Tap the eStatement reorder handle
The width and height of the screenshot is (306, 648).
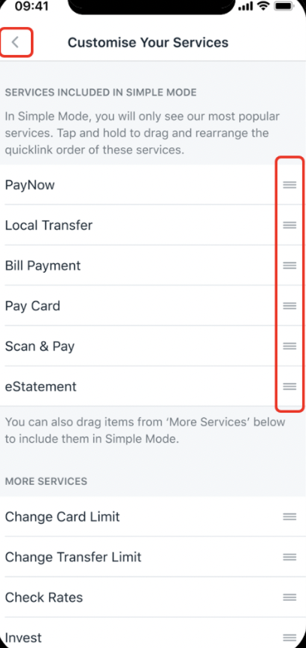coord(289,386)
